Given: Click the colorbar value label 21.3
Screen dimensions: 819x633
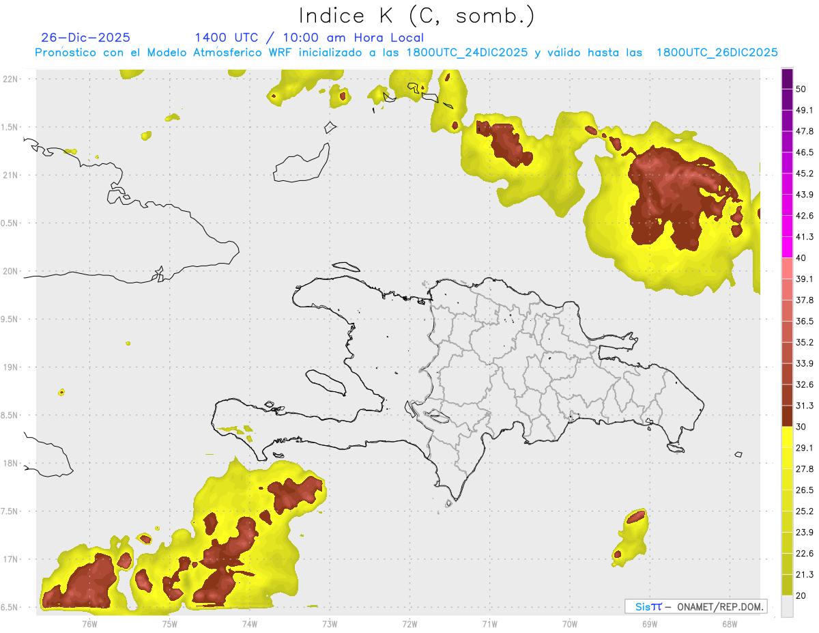Looking at the screenshot, I should 805,575.
